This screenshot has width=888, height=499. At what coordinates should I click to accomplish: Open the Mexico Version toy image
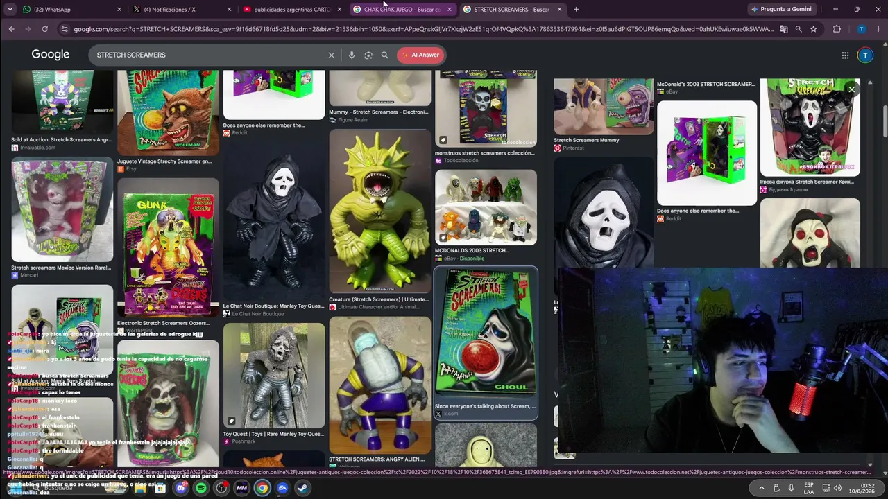pyautogui.click(x=62, y=210)
